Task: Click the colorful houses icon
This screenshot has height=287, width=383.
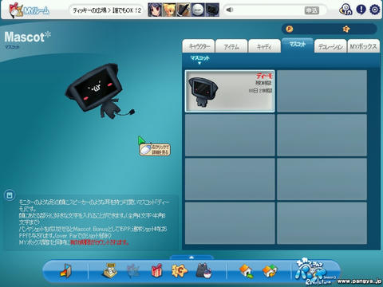Action: pos(270,271)
